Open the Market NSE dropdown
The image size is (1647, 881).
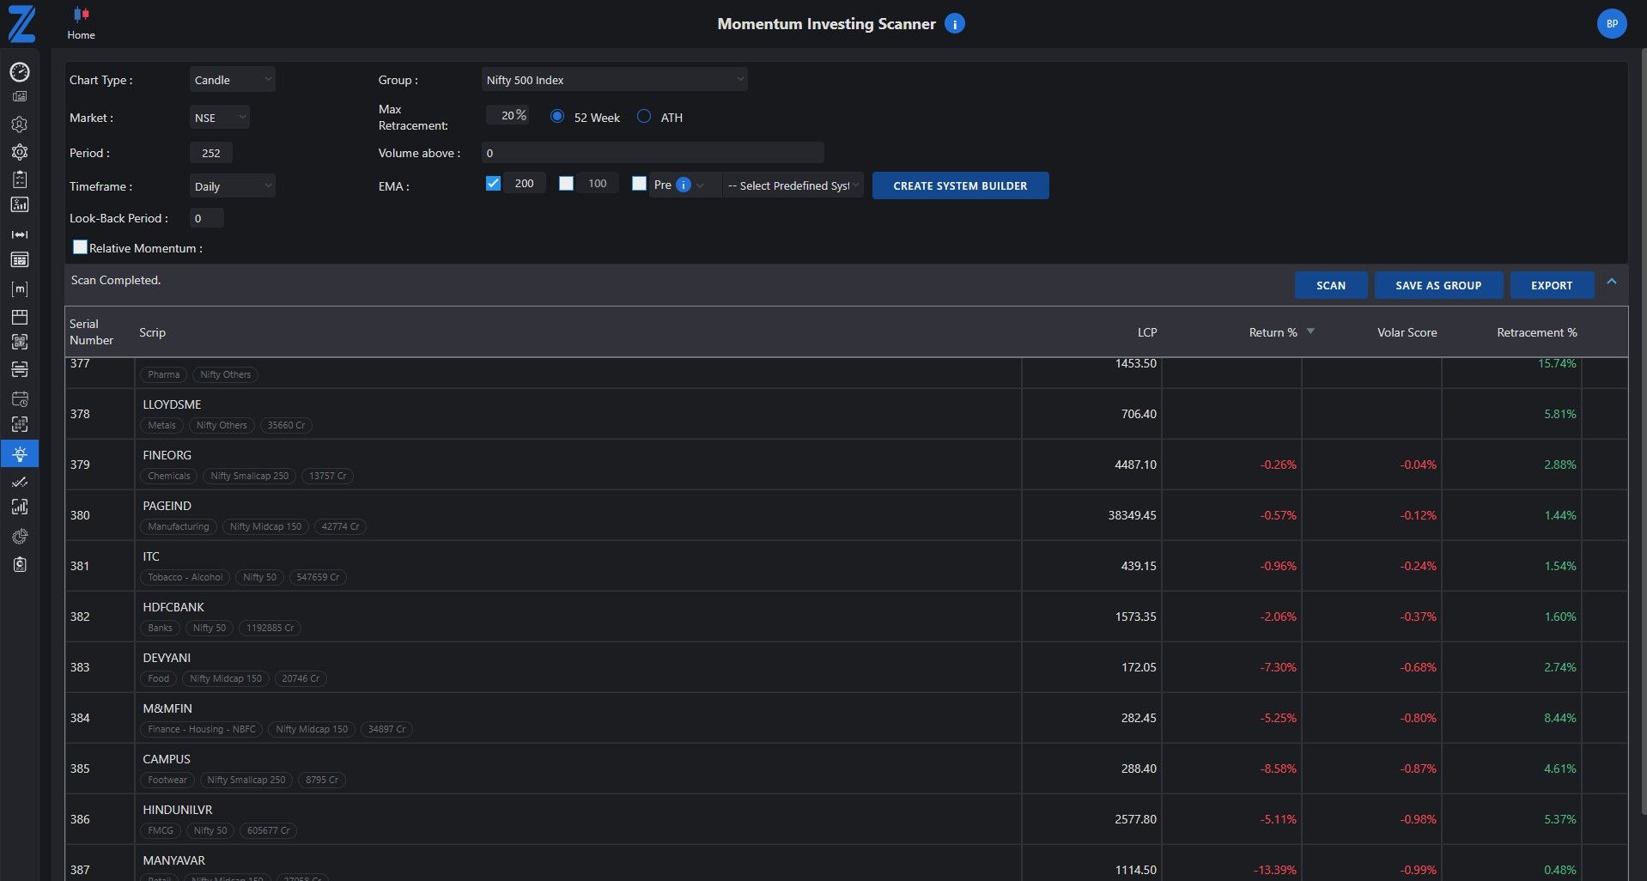pos(219,118)
